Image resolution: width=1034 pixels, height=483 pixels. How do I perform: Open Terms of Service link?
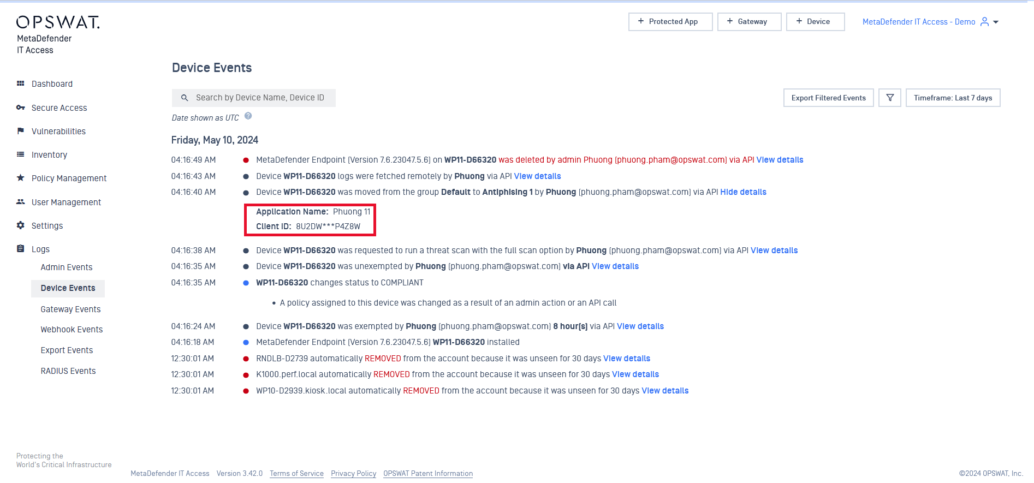tap(296, 474)
